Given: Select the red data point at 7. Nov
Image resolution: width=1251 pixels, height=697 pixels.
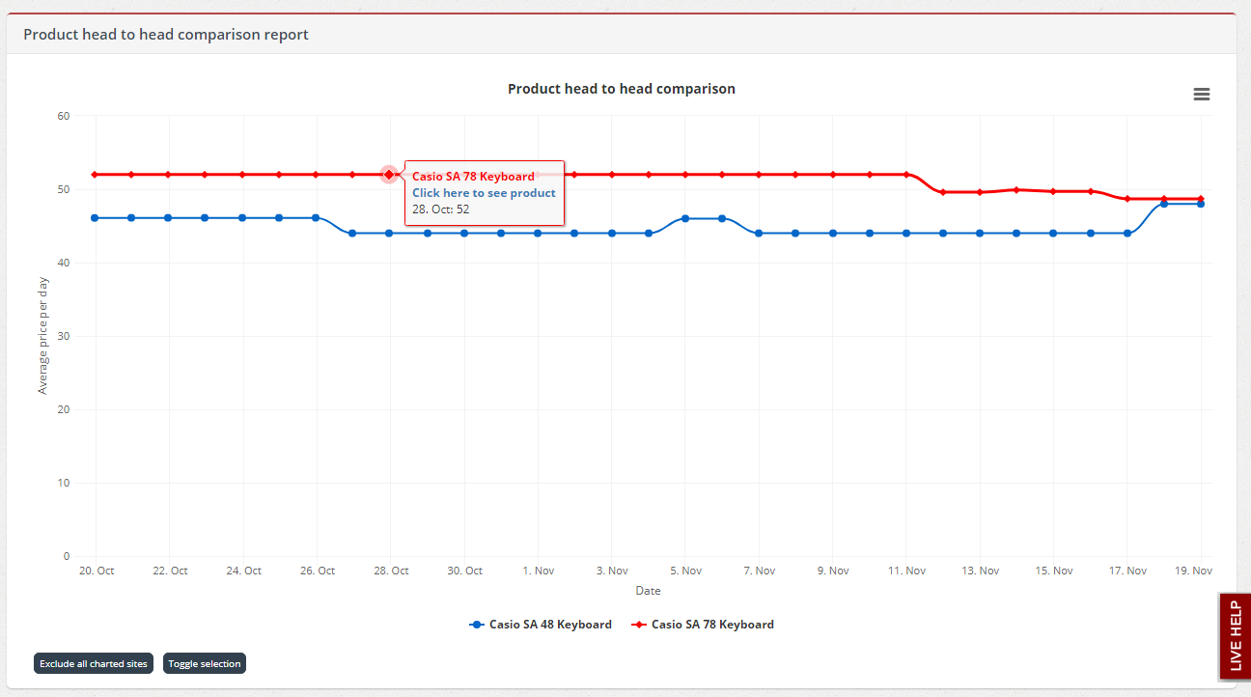Looking at the screenshot, I should (x=759, y=175).
